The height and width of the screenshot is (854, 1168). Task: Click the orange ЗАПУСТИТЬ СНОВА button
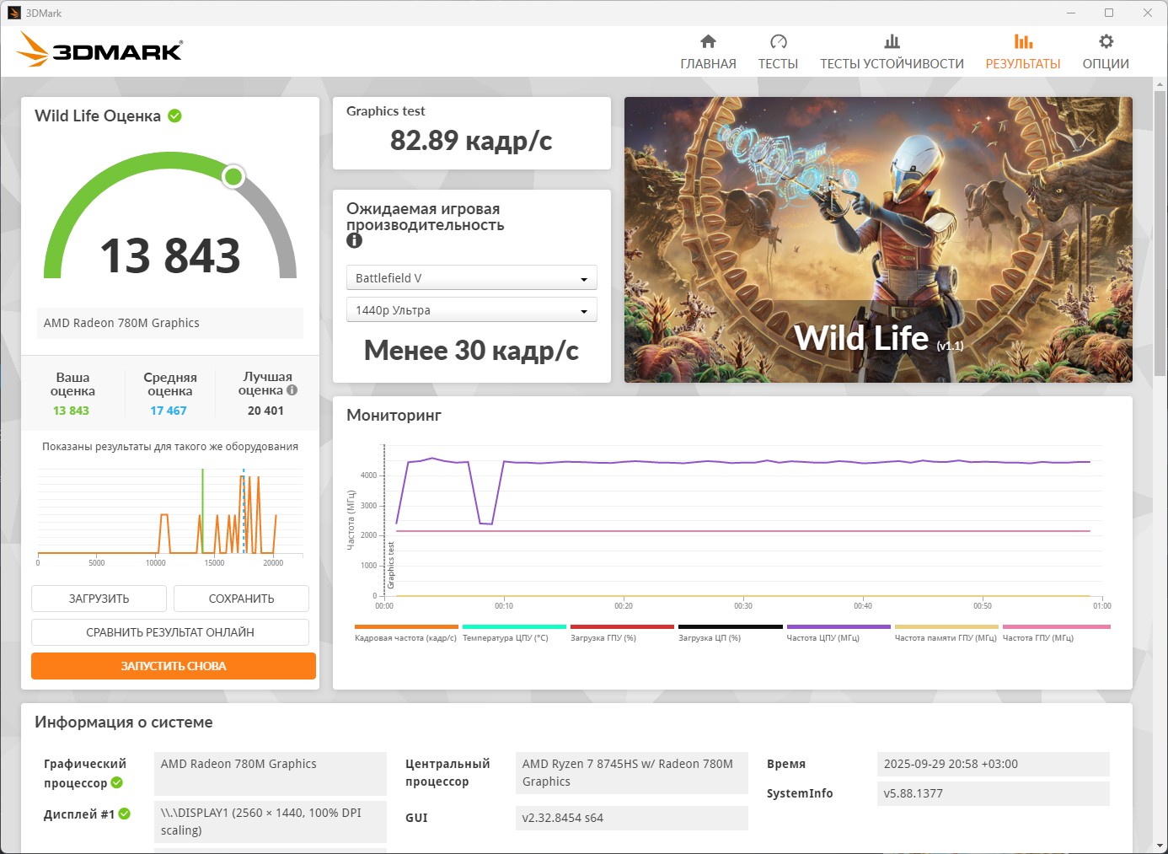[x=174, y=666]
